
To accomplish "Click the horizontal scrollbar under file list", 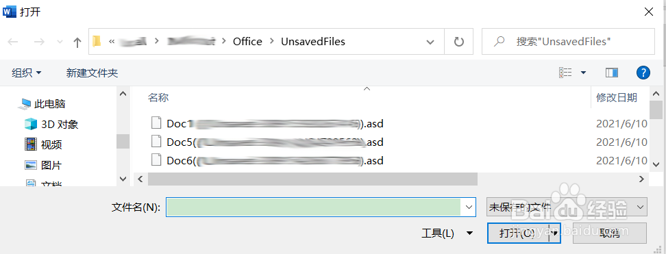I will tap(312, 179).
